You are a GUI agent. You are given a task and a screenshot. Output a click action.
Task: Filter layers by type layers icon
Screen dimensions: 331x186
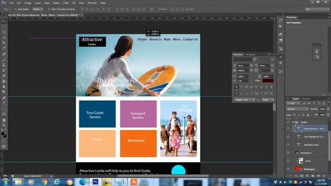click(314, 103)
